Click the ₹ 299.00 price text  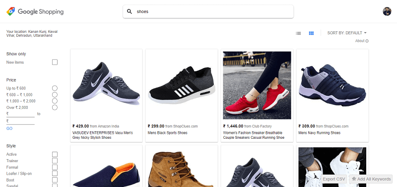pyautogui.click(x=156, y=126)
